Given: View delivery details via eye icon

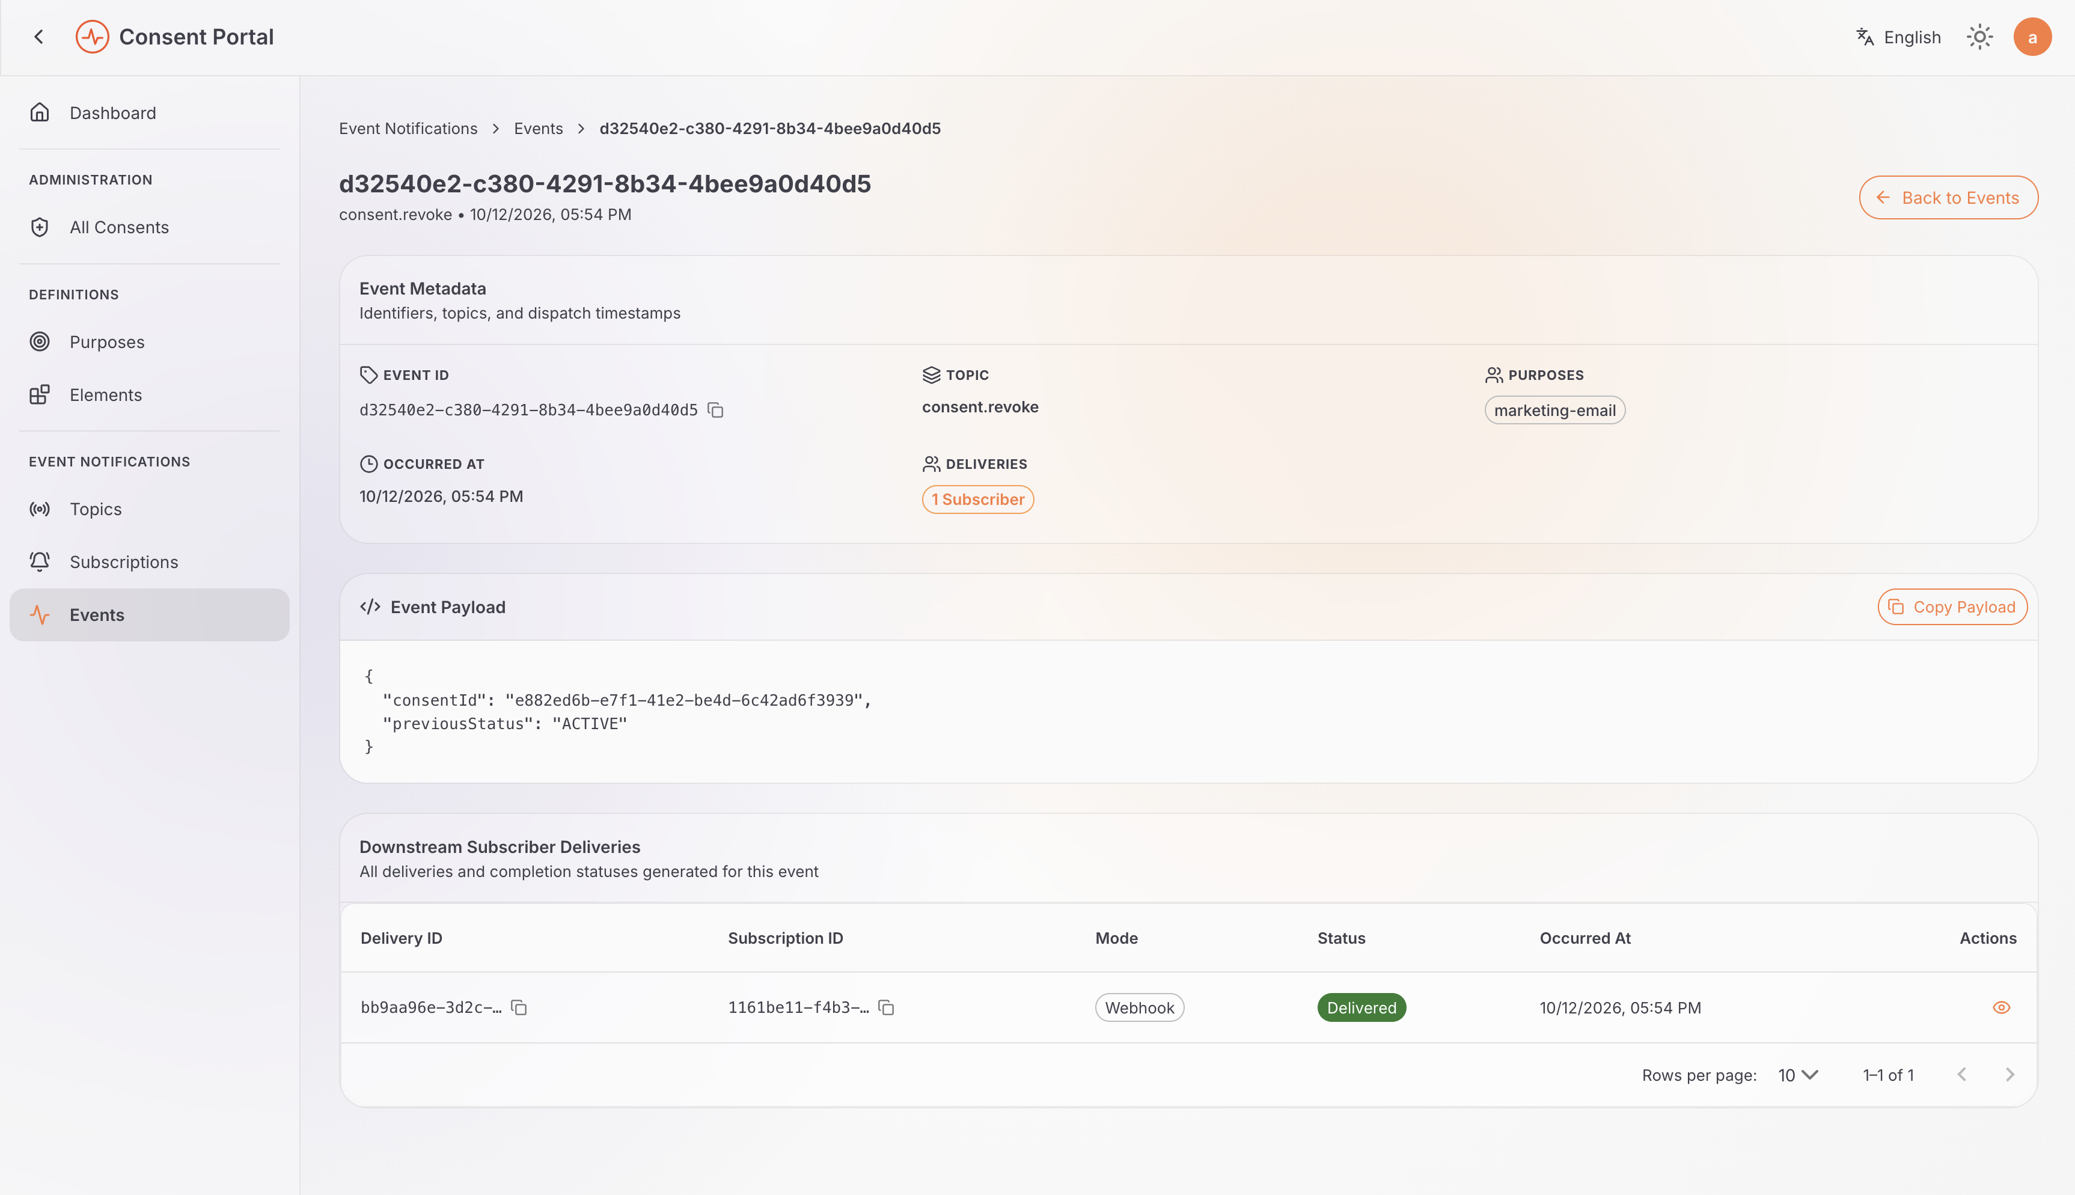Looking at the screenshot, I should [x=2001, y=1007].
